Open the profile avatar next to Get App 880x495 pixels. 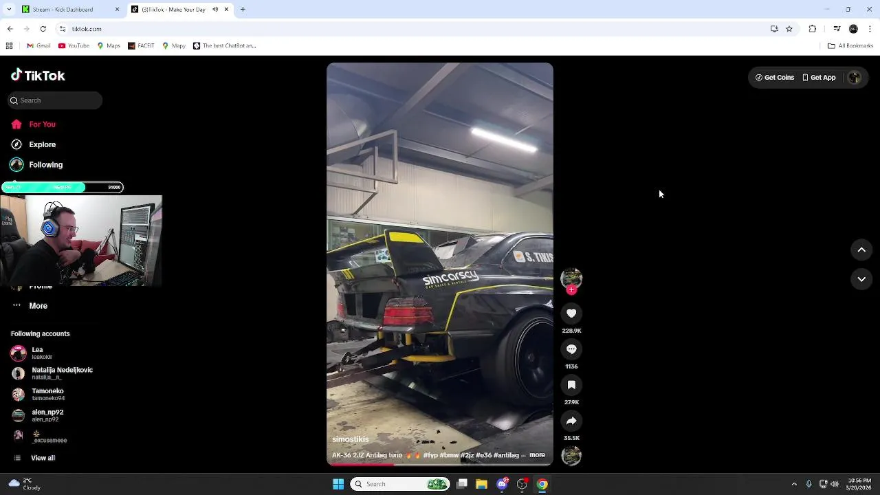pyautogui.click(x=855, y=78)
